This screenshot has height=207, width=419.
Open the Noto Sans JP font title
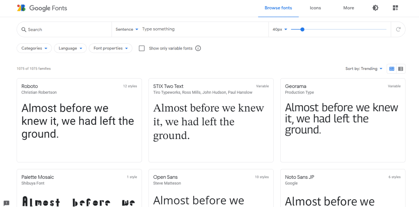(x=300, y=177)
